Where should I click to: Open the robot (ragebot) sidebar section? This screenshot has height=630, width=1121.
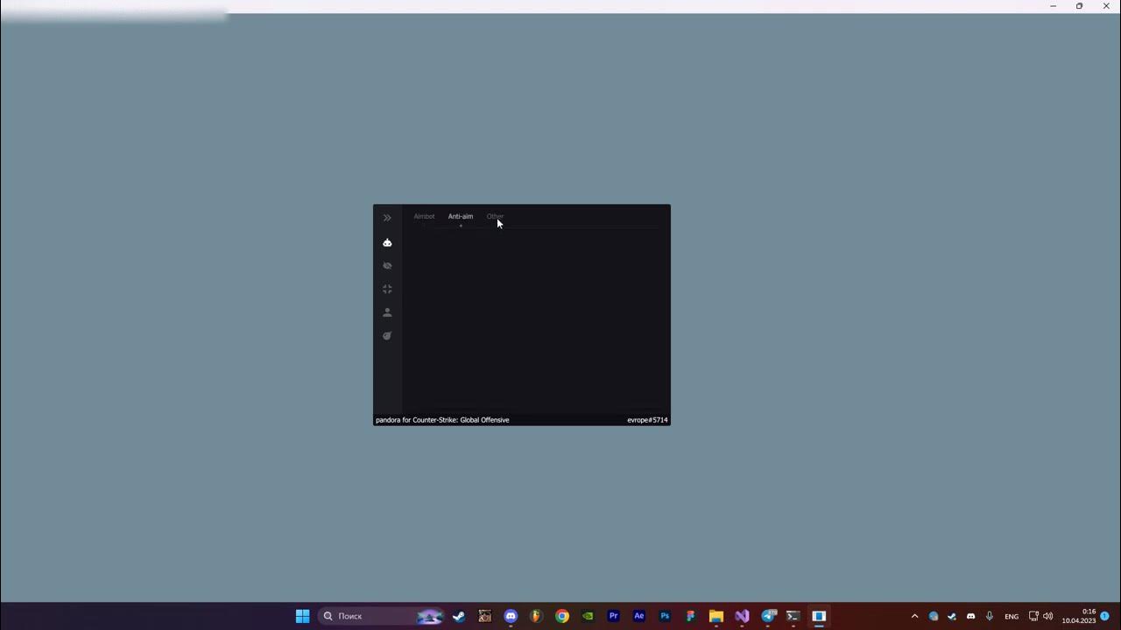[387, 242]
